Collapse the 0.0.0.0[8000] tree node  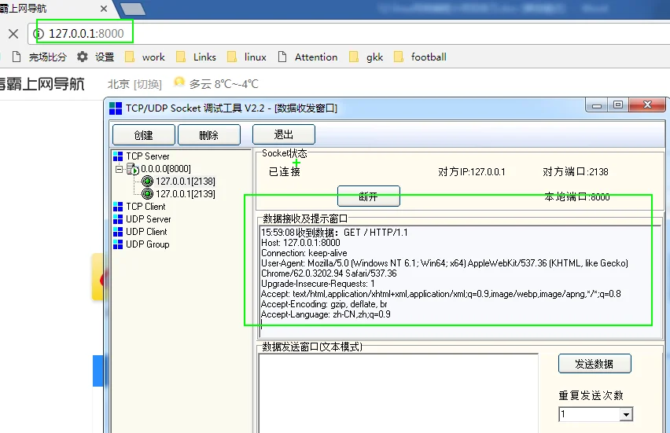(119, 169)
